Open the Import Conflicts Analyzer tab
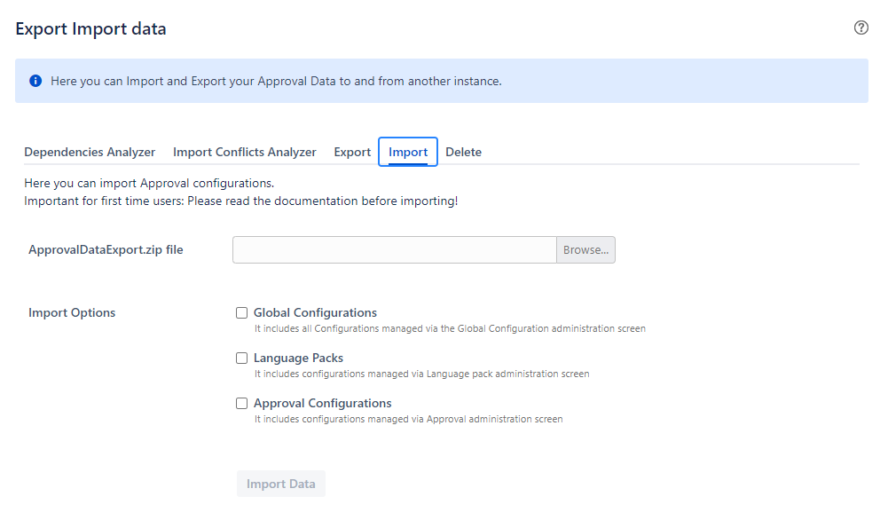Screen dimensions: 880x528 point(245,153)
